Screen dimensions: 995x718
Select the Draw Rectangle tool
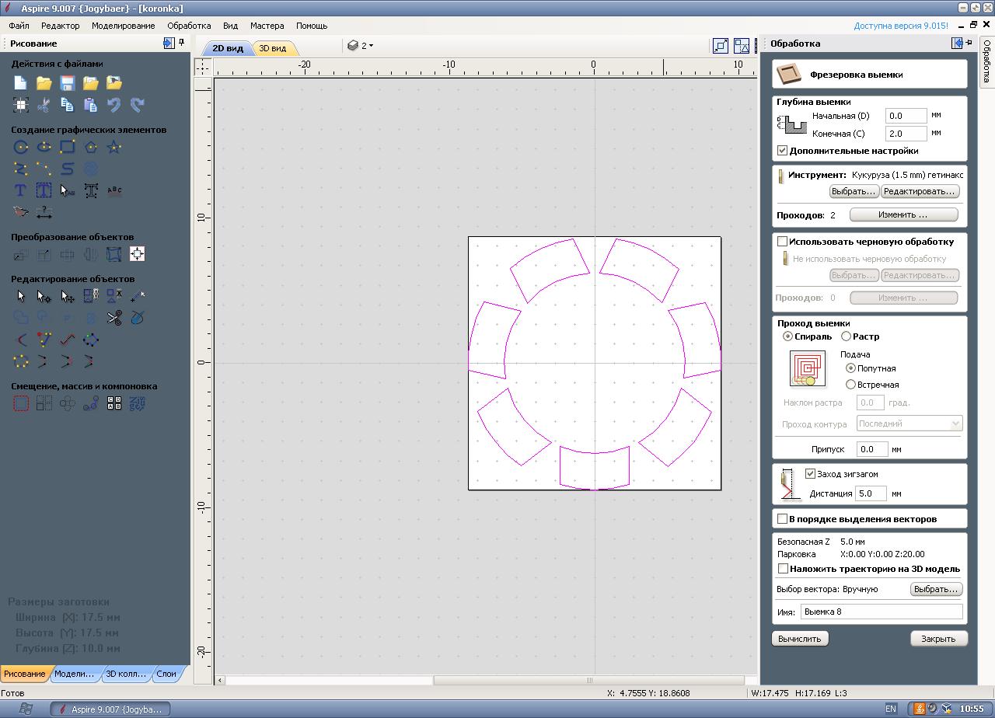(x=68, y=147)
